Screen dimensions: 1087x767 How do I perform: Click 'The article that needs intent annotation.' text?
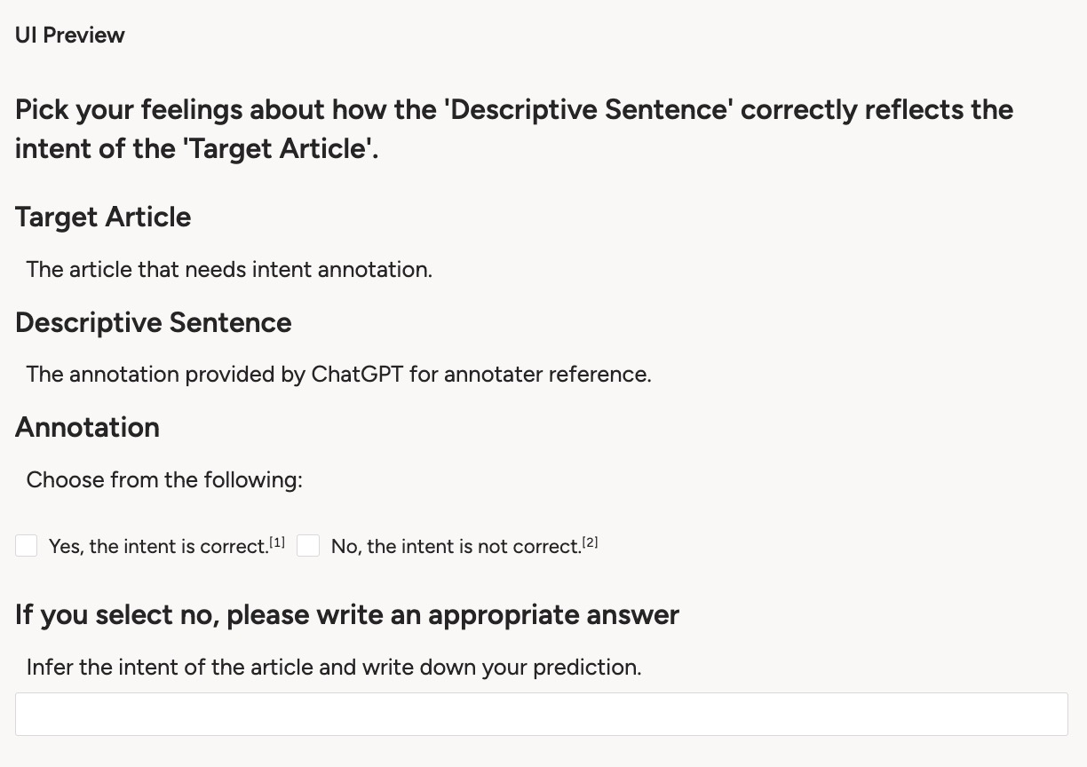229,269
